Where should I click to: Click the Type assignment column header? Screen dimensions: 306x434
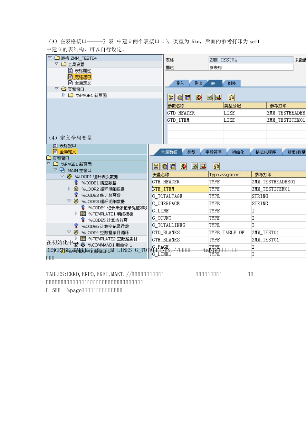pyautogui.click(x=230, y=174)
